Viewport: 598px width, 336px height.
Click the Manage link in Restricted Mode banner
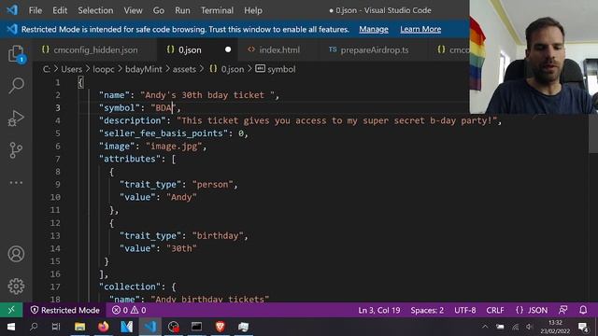coord(374,29)
